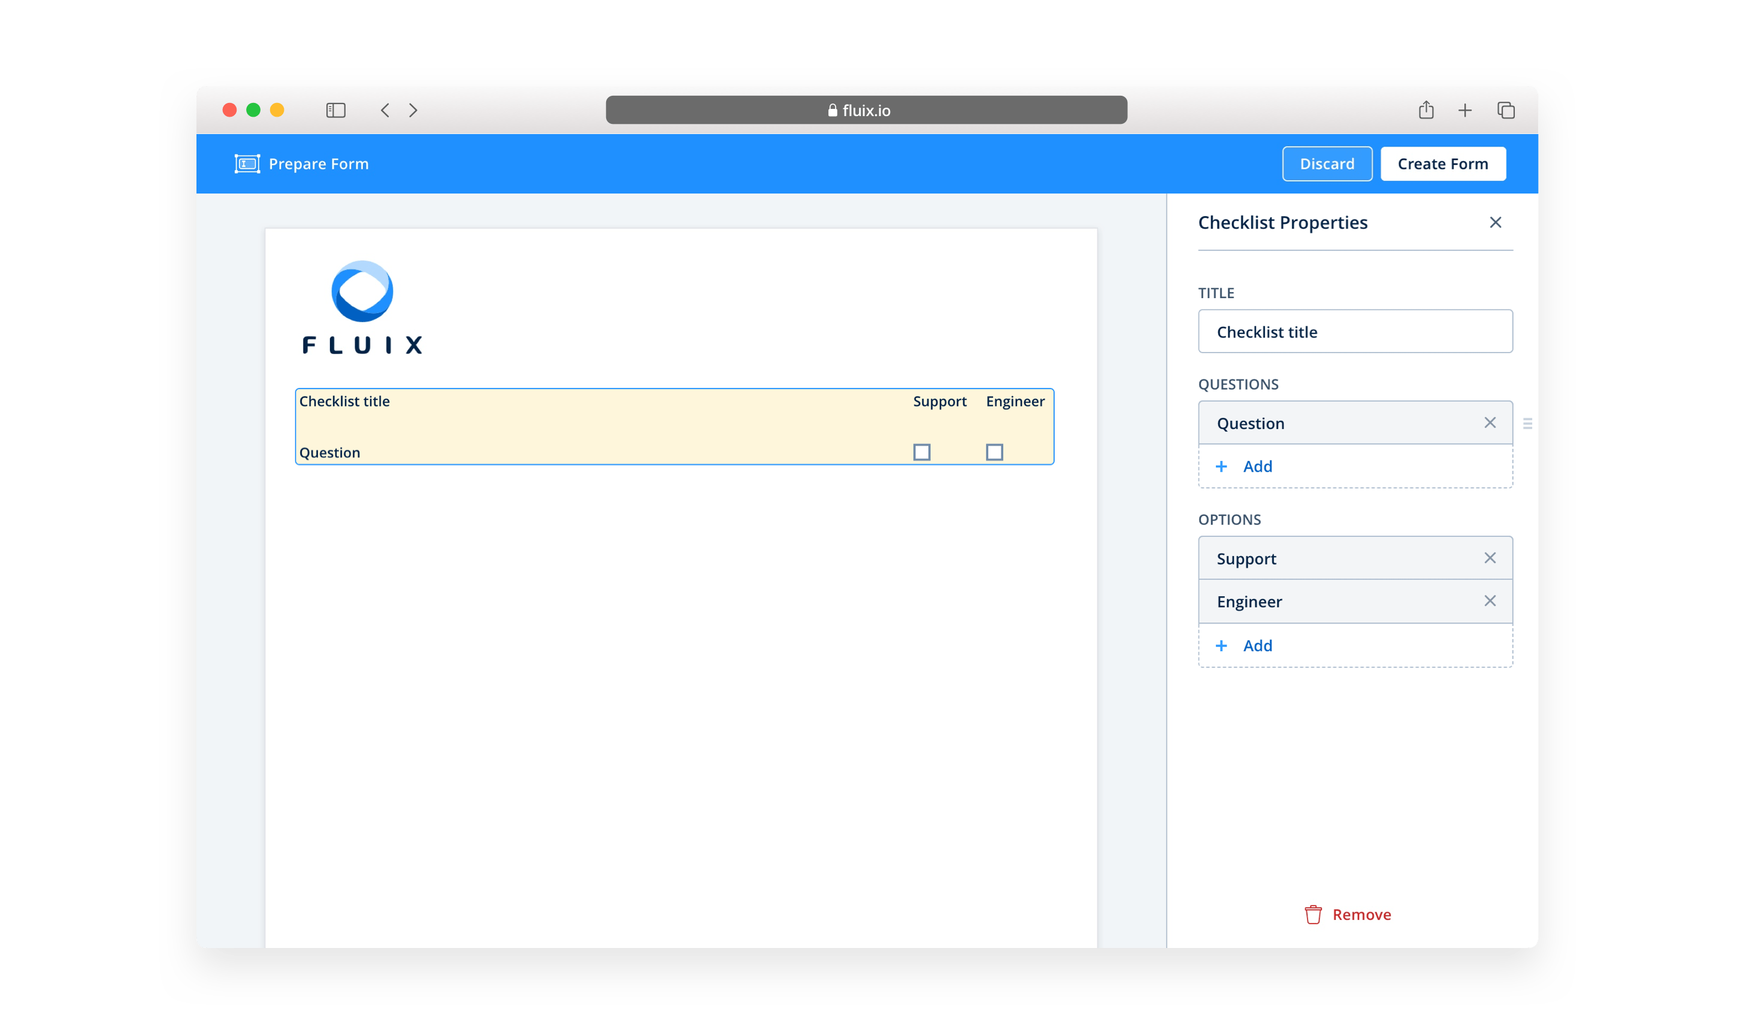
Task: Click the fluix.io address bar
Action: 866,110
